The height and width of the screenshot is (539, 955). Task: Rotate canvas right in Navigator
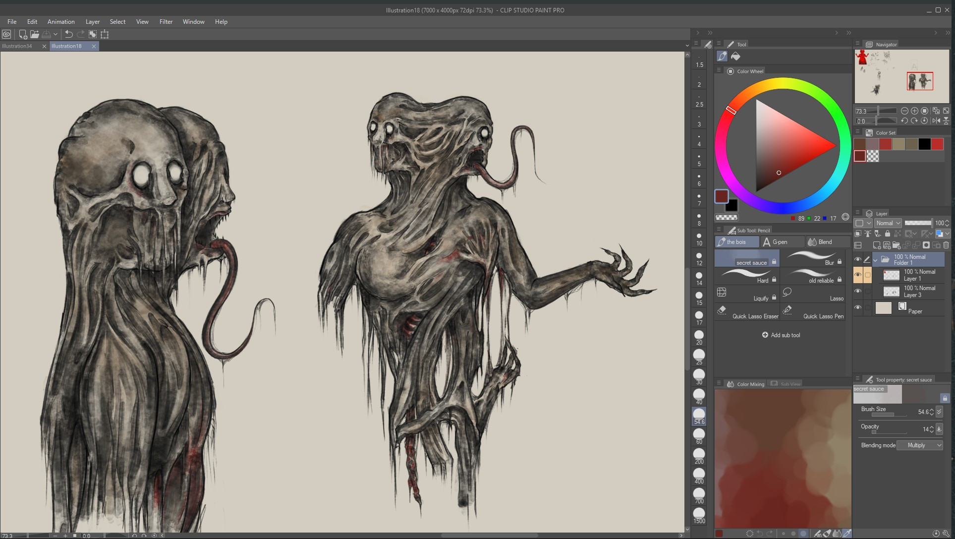pos(914,120)
